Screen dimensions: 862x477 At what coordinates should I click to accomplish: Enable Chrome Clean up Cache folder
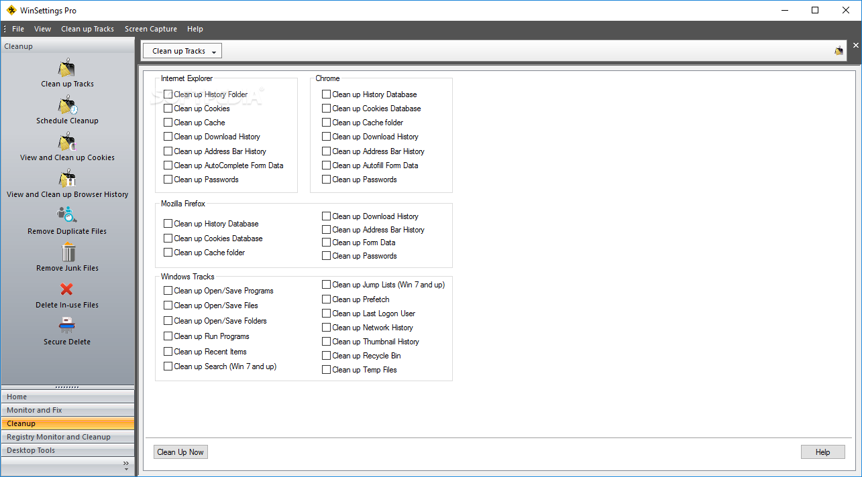[x=326, y=123]
